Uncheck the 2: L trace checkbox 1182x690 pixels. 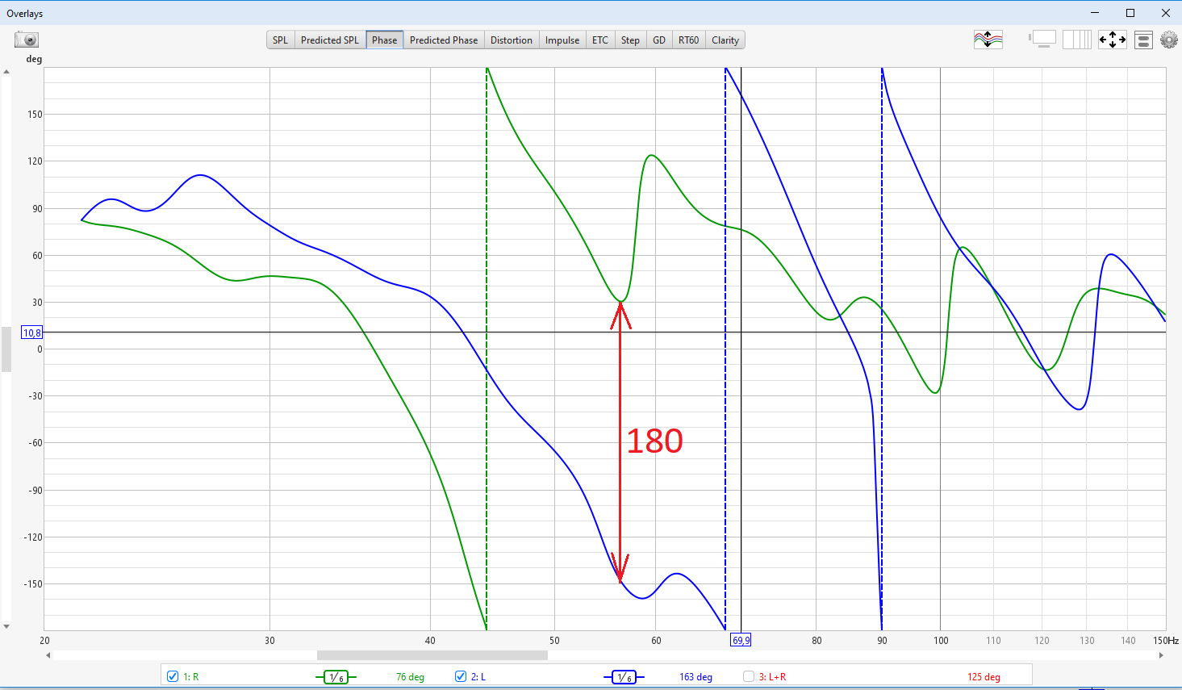461,676
